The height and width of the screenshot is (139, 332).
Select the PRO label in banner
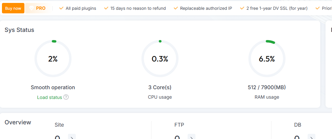(x=41, y=8)
